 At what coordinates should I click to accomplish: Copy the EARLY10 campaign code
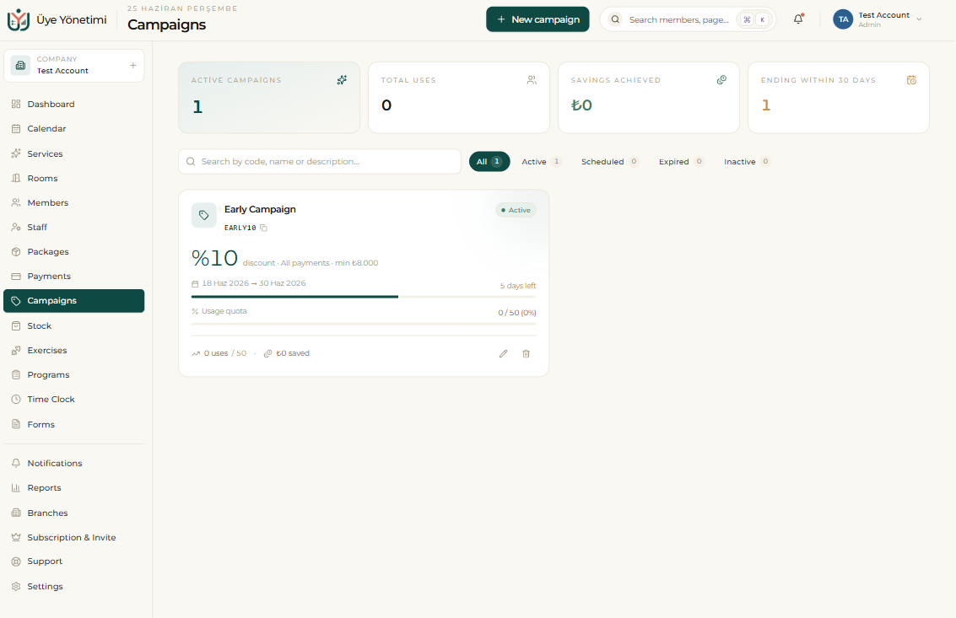263,228
